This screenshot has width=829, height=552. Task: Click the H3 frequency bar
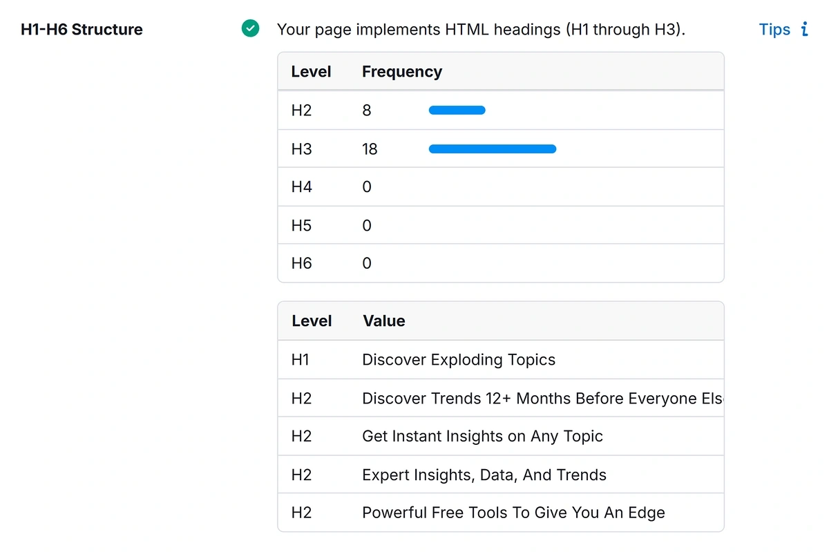[x=493, y=149]
